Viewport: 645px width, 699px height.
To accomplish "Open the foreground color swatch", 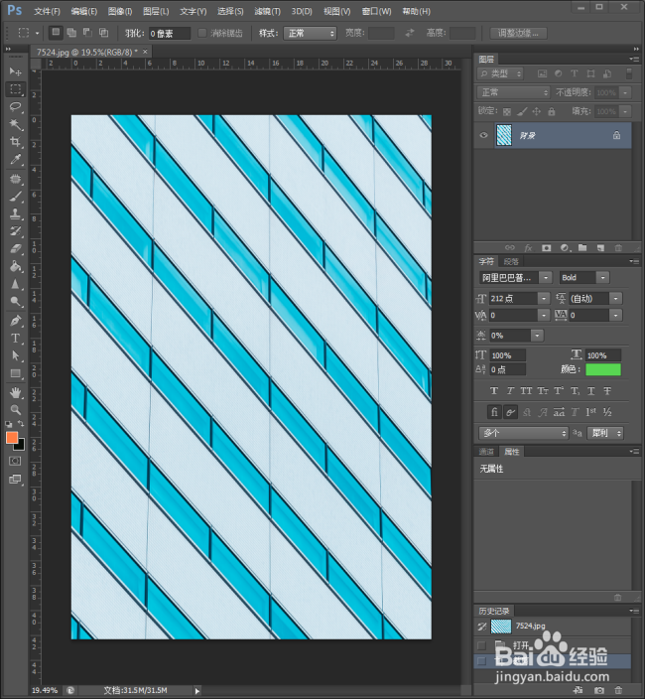I will click(12, 438).
